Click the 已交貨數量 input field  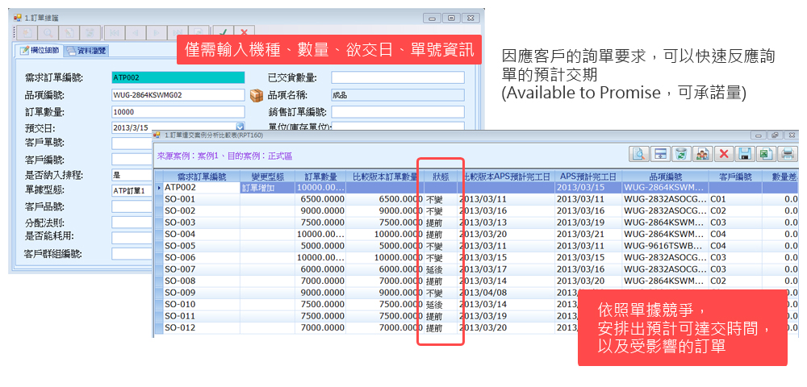coord(397,78)
